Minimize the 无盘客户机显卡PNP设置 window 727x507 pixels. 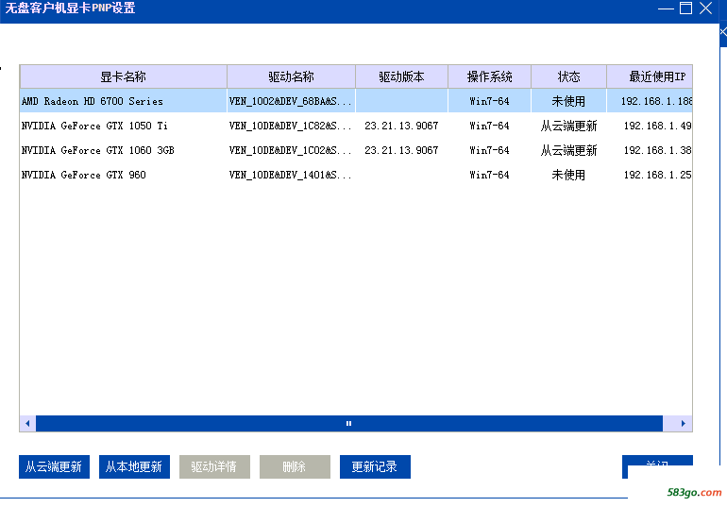[x=666, y=8]
